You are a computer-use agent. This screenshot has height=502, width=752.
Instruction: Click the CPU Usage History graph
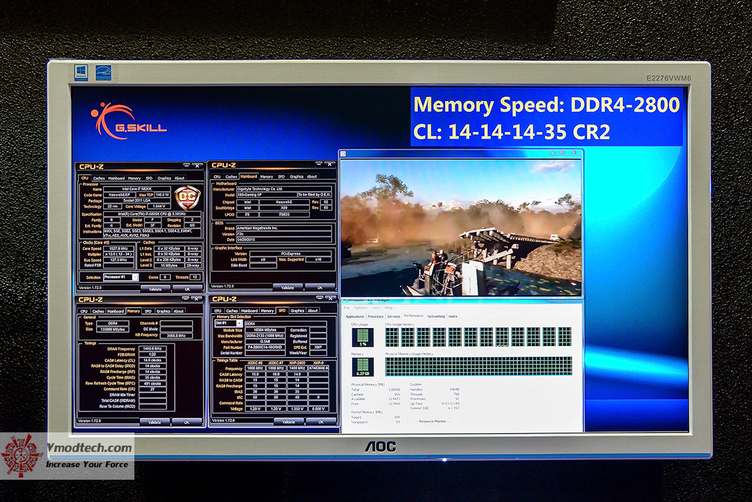click(478, 337)
